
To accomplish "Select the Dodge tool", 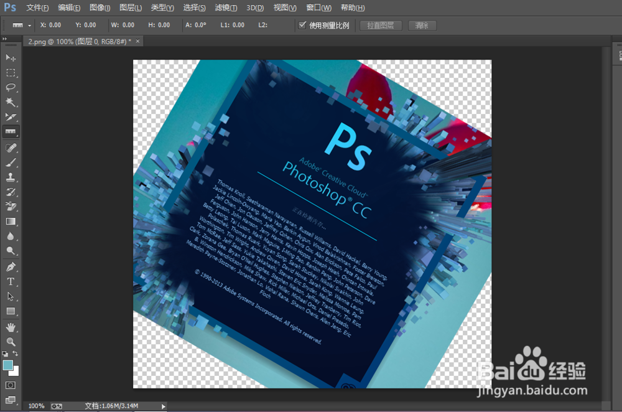I will (x=11, y=251).
